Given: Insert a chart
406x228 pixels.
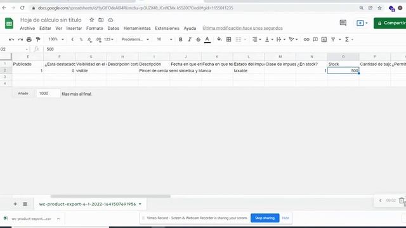Looking at the screenshot, I should 324,39.
